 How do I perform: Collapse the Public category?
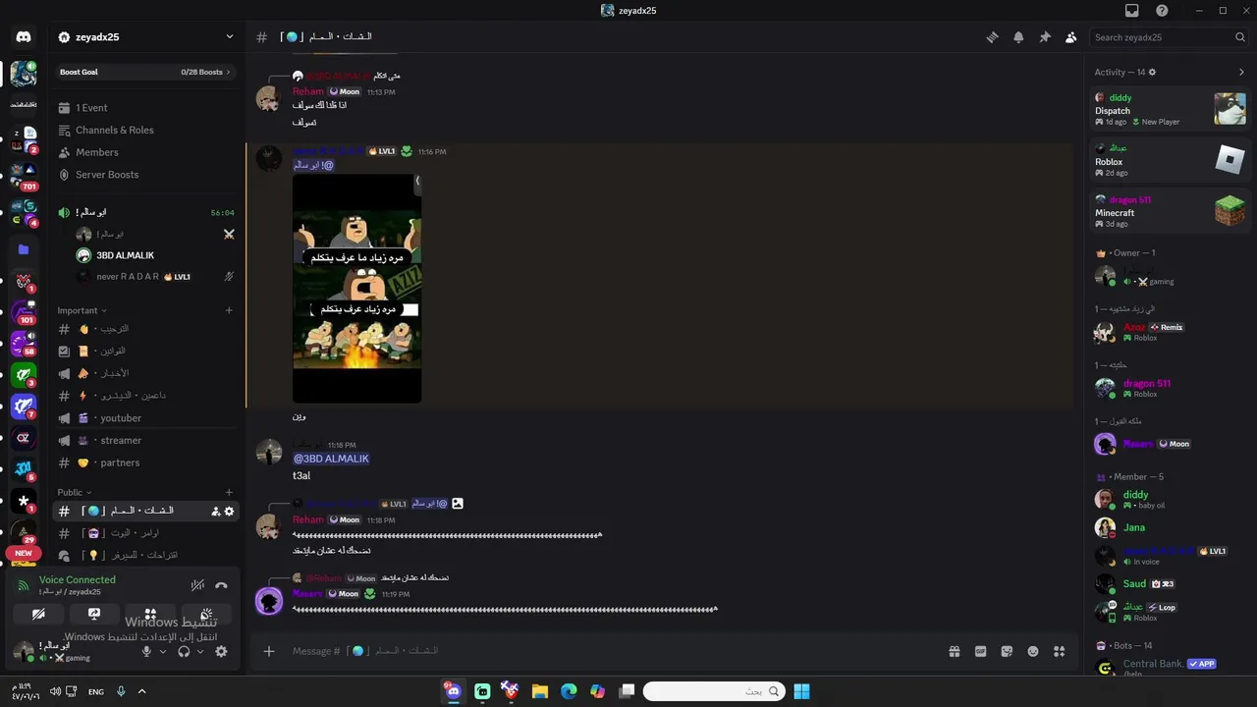pyautogui.click(x=74, y=492)
